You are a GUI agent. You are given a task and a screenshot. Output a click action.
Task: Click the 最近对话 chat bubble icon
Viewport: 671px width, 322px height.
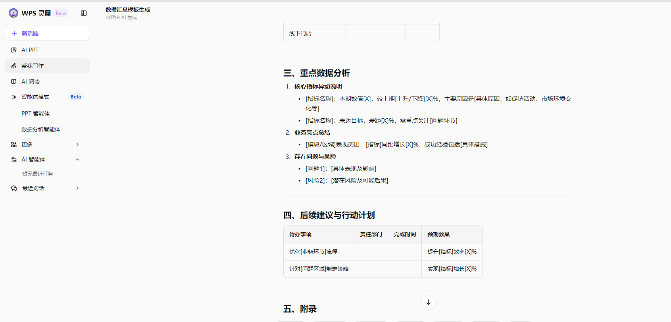pyautogui.click(x=14, y=188)
